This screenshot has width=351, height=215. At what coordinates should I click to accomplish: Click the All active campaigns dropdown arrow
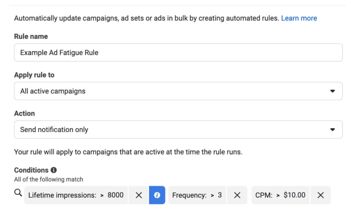pyautogui.click(x=332, y=91)
